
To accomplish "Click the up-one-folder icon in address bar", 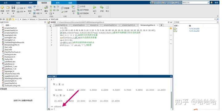I will tap(7, 19).
